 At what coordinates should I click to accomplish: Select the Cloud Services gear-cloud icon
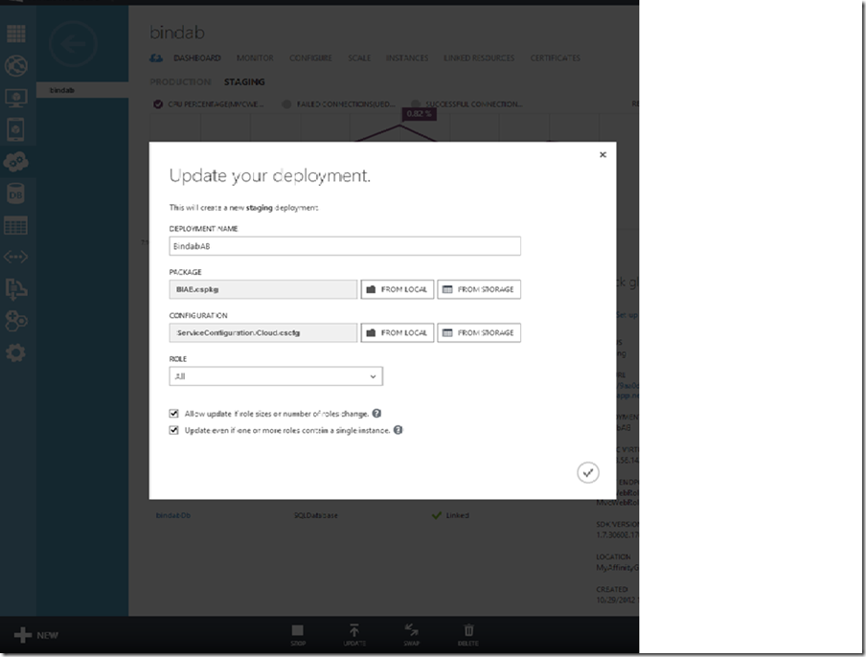click(x=16, y=162)
